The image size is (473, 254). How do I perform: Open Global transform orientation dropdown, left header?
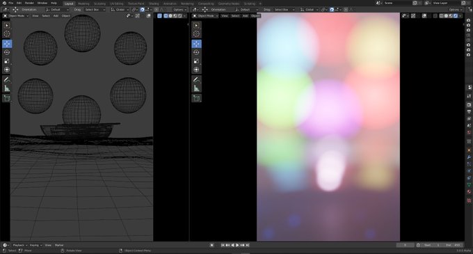[x=120, y=10]
